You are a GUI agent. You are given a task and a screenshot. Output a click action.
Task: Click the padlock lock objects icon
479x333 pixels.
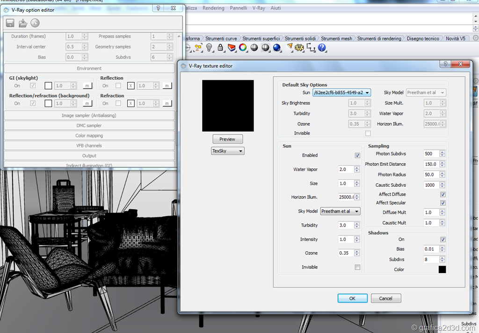pyautogui.click(x=220, y=48)
